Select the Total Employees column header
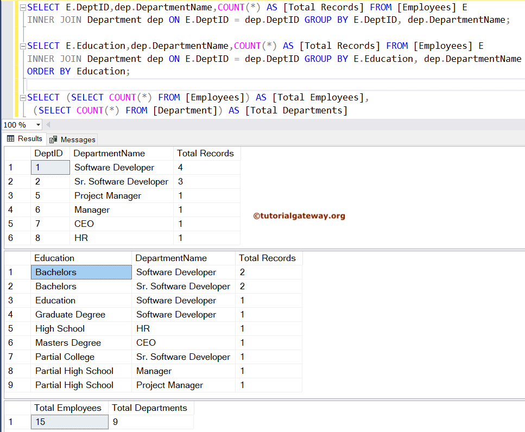 pos(69,408)
